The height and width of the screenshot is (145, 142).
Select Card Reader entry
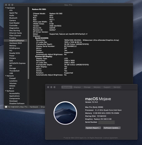(x=15, y=23)
